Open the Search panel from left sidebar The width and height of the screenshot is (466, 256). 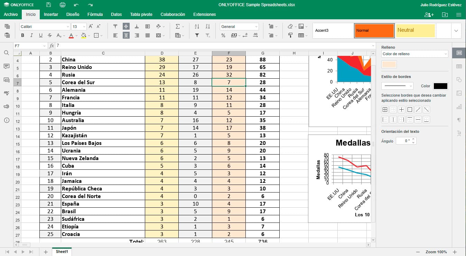pos(6,53)
